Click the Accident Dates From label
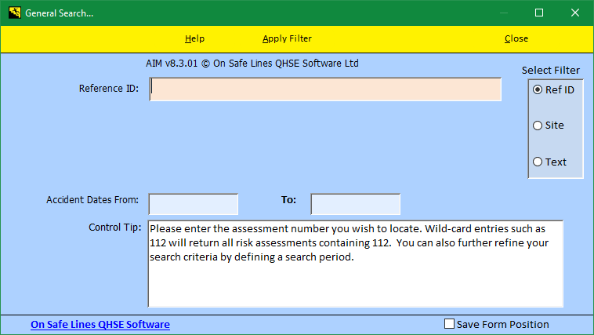 tap(92, 200)
